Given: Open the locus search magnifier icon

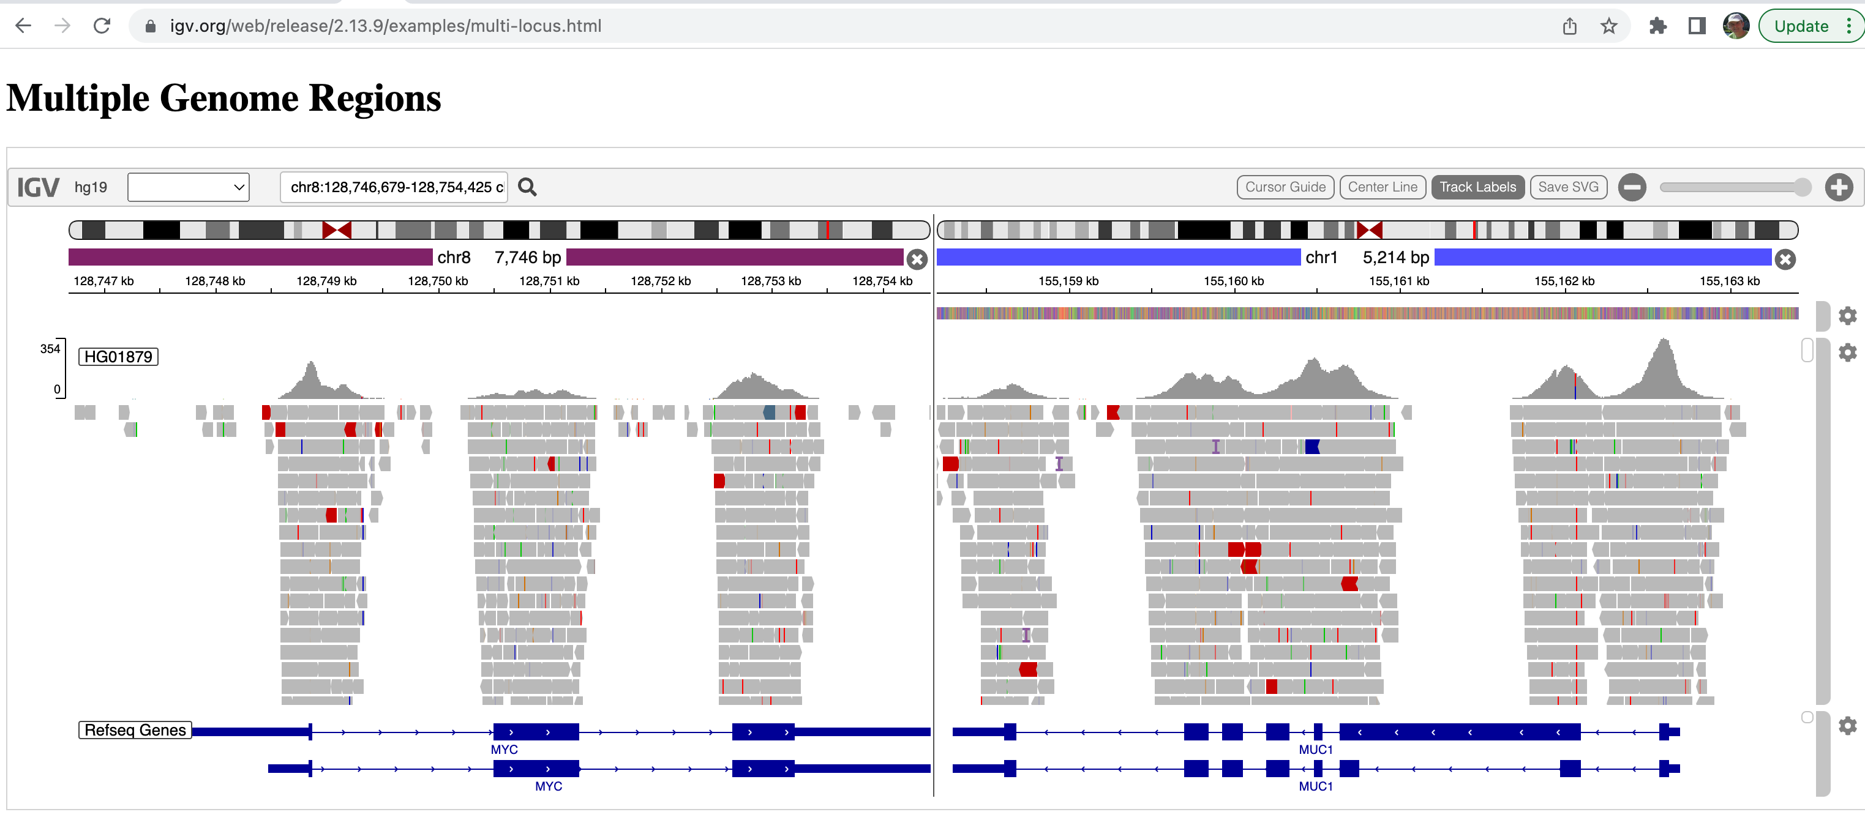Looking at the screenshot, I should 528,187.
